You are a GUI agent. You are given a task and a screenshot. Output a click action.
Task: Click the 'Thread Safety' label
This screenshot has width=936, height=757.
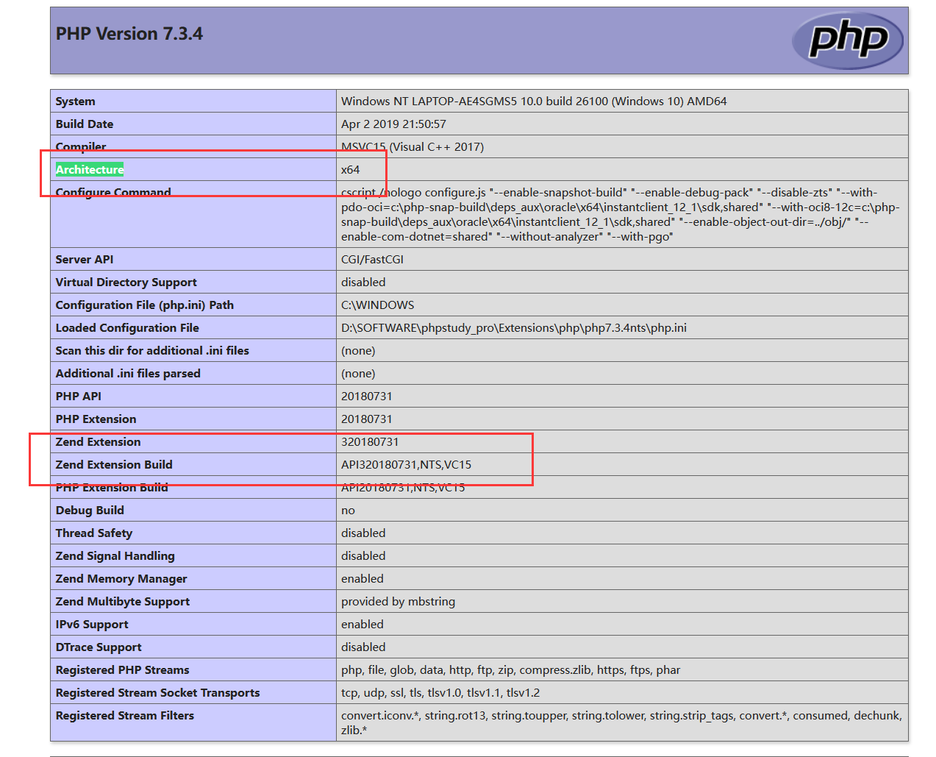(x=94, y=533)
